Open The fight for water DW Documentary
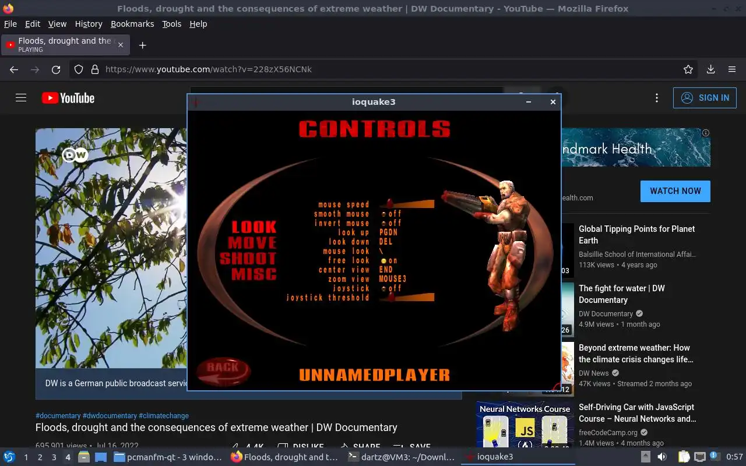 click(622, 294)
